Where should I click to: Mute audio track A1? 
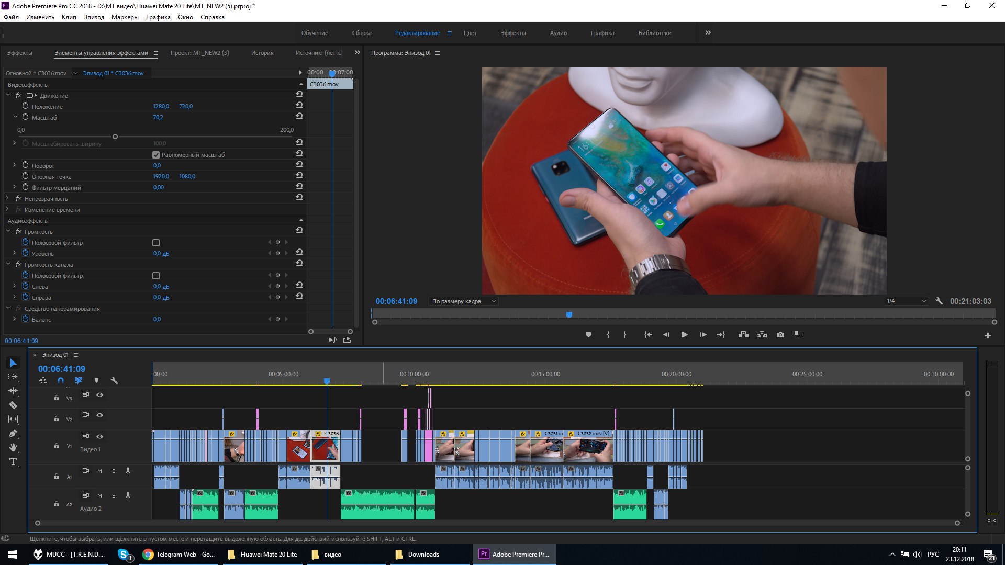pos(99,471)
